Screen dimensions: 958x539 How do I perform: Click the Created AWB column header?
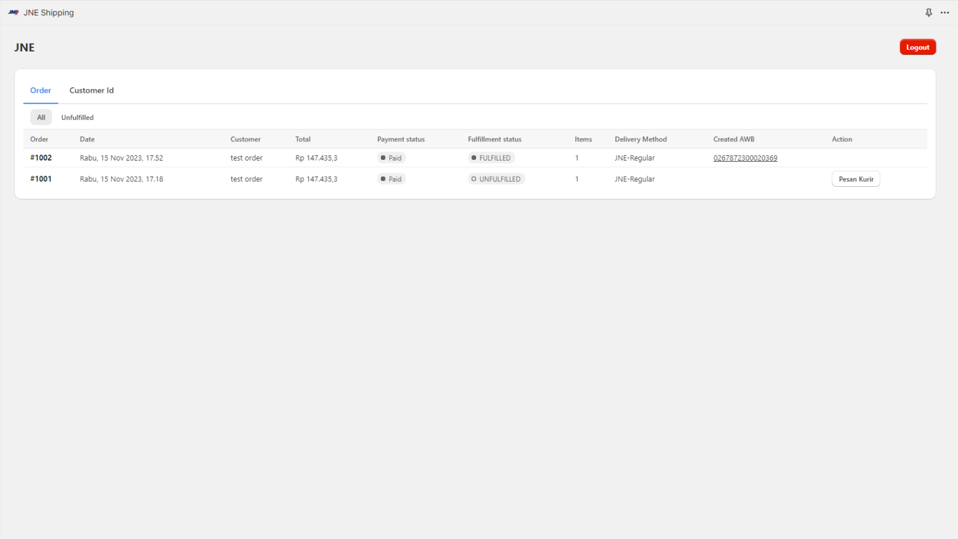[x=733, y=140]
